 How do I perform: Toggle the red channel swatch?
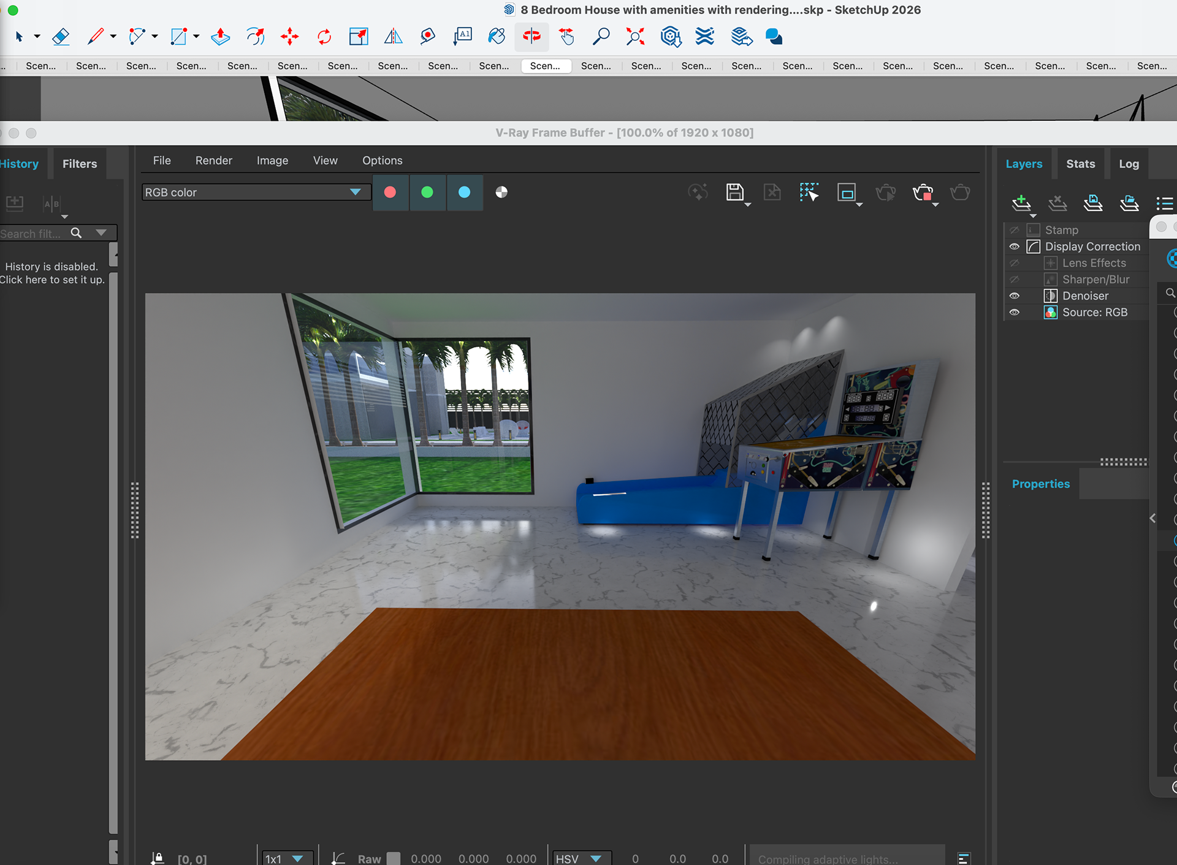click(x=390, y=192)
